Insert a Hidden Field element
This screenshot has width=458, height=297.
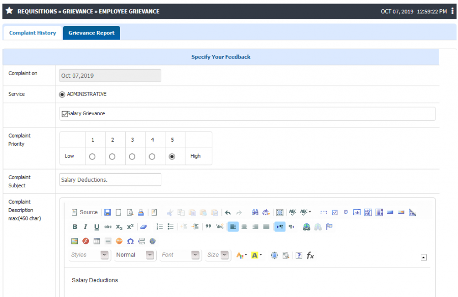412,213
